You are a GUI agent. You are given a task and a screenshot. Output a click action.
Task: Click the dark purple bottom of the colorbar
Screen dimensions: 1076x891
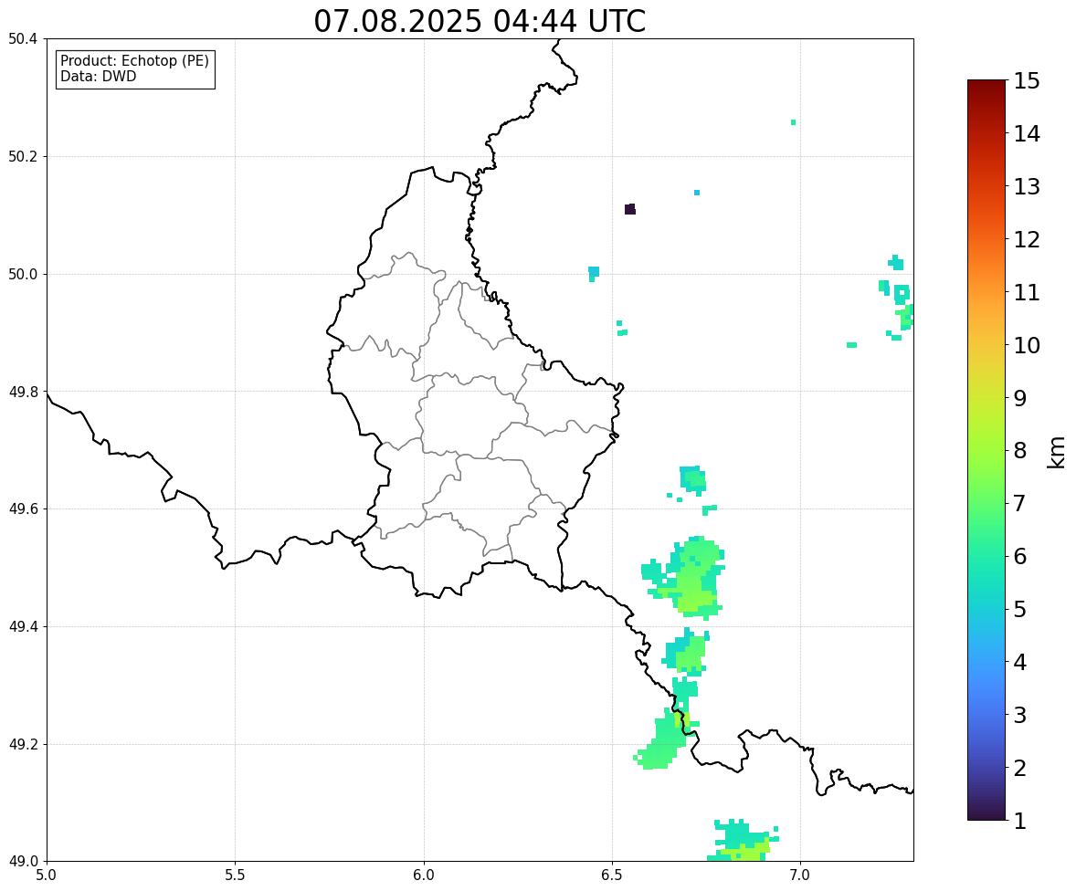click(986, 812)
